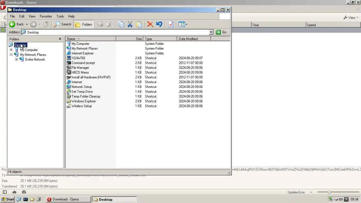Close the Folders pane with X
This screenshot has height=203, width=361.
[x=60, y=39]
